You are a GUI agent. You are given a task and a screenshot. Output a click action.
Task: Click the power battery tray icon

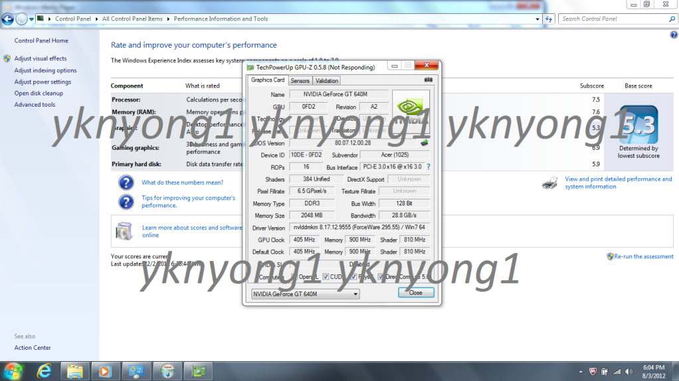pos(605,372)
